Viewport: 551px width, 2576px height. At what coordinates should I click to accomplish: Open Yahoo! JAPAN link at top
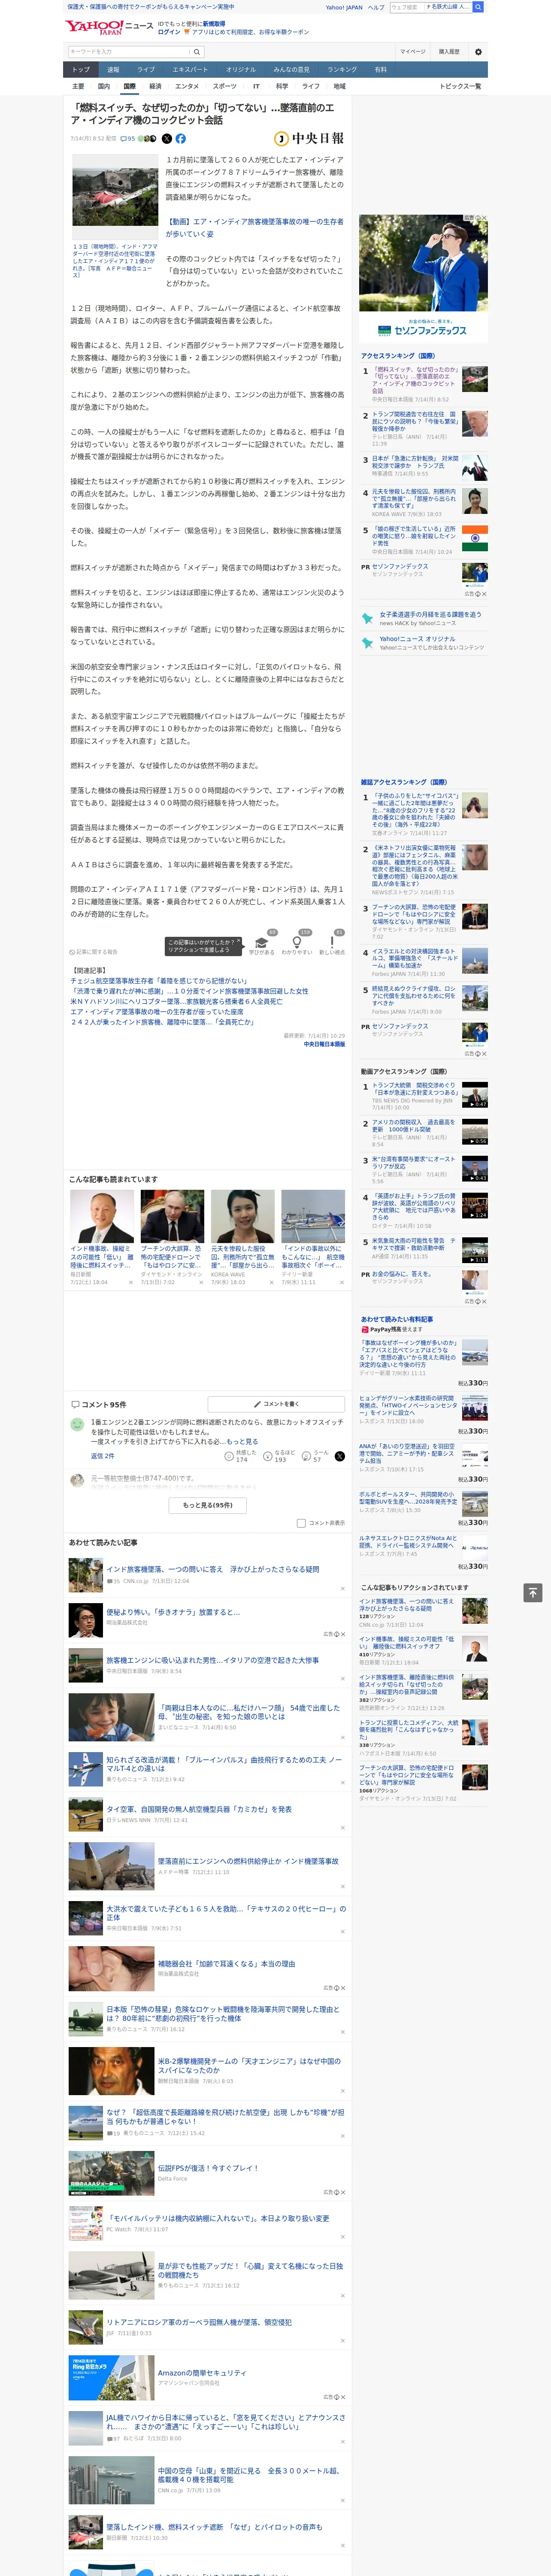[x=344, y=7]
